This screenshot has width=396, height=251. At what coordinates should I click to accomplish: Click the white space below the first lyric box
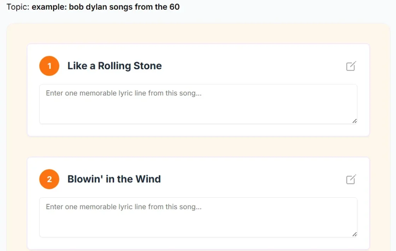(198, 130)
